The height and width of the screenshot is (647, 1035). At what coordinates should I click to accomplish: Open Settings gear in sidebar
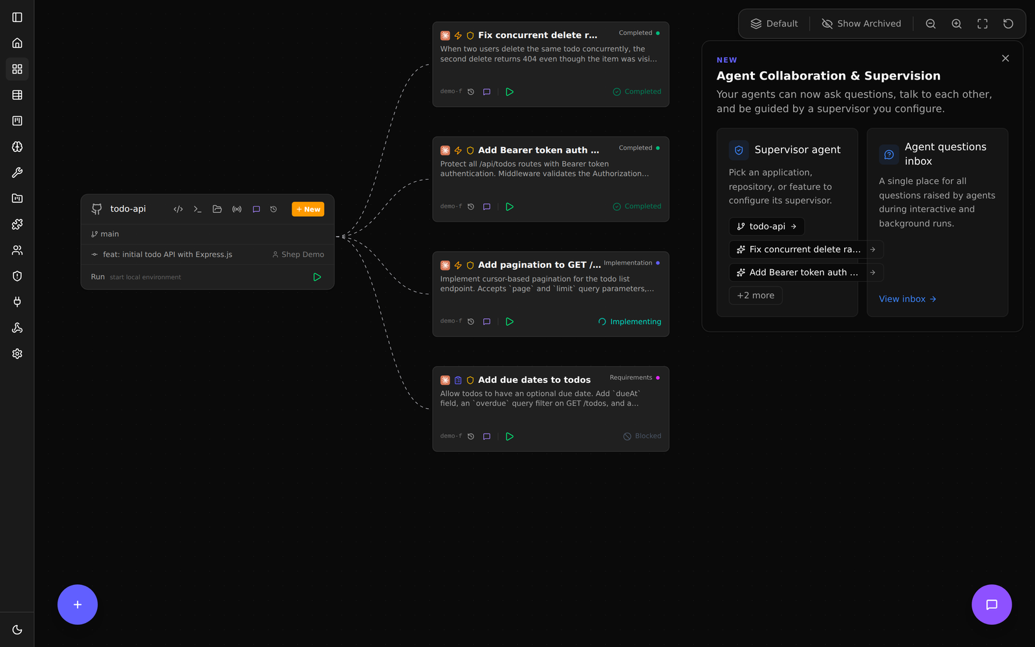click(x=17, y=354)
